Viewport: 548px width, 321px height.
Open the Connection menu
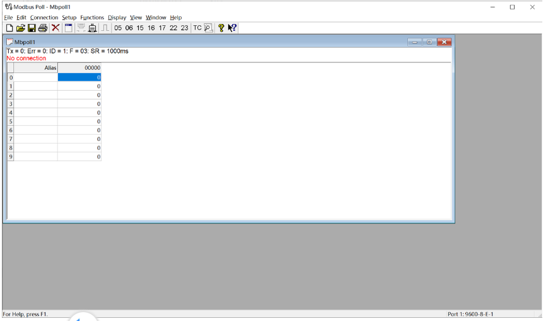point(44,18)
